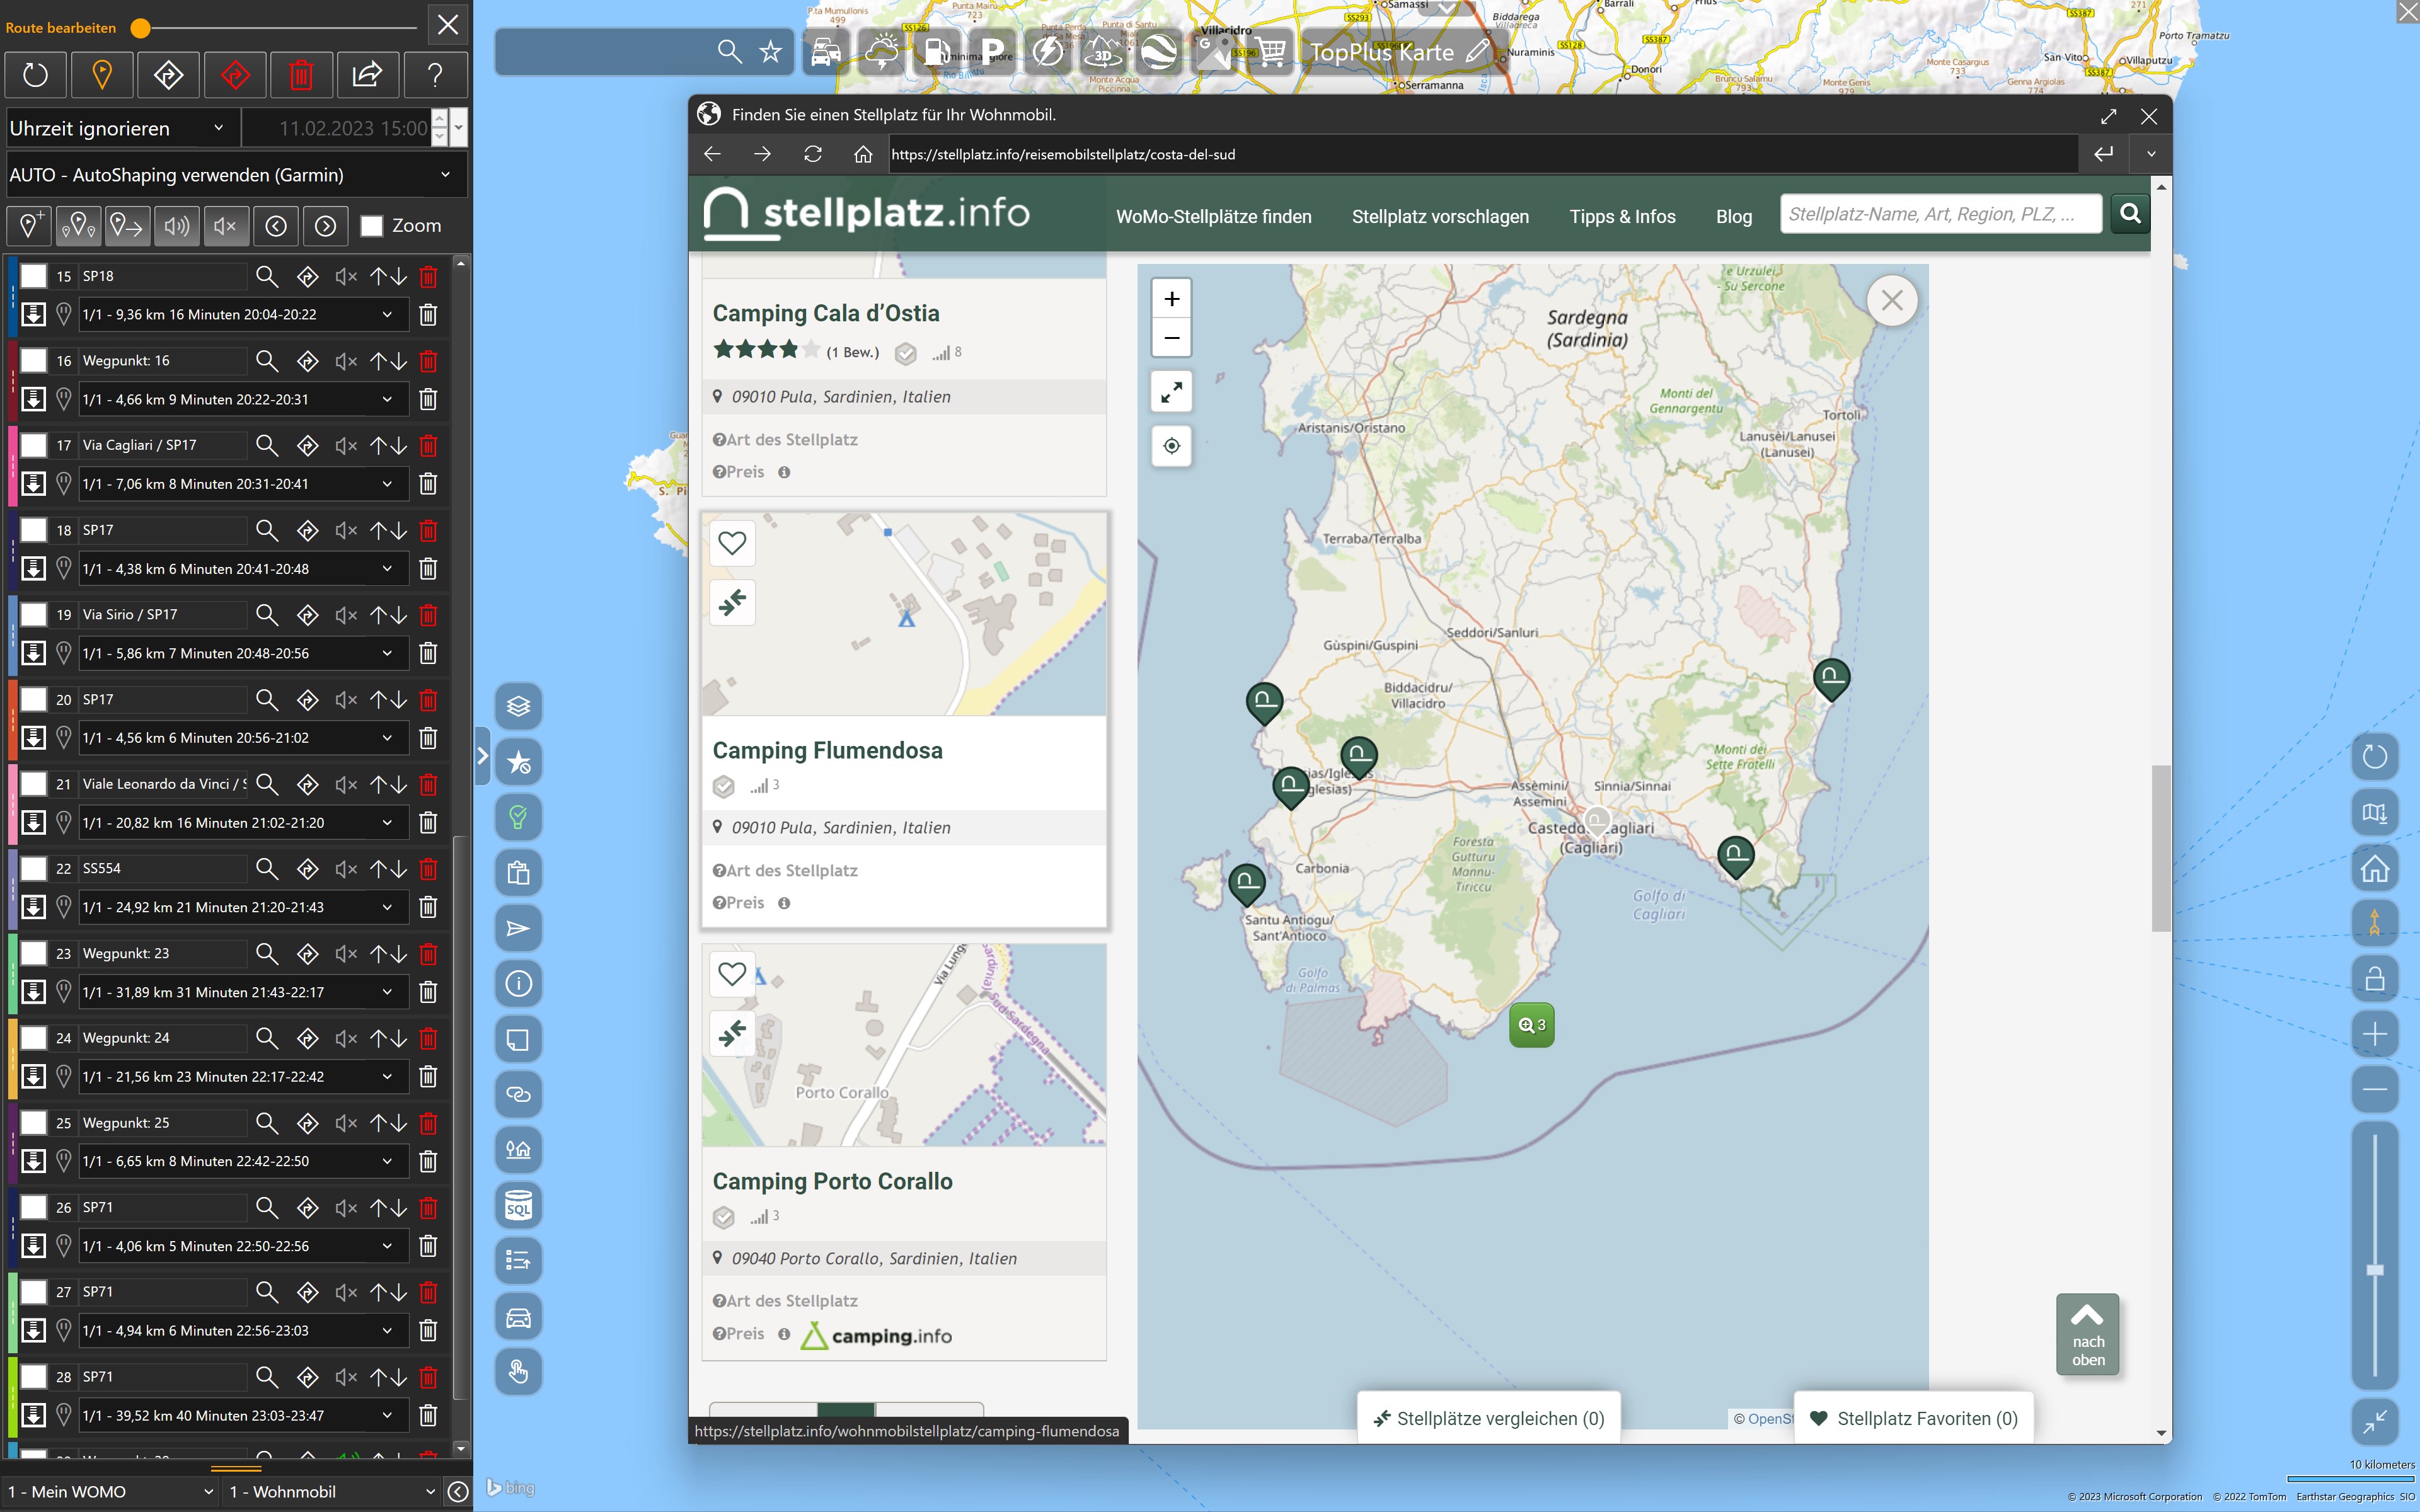
Task: Click the heart favorite icon on Camping Flumendosa
Action: (732, 543)
